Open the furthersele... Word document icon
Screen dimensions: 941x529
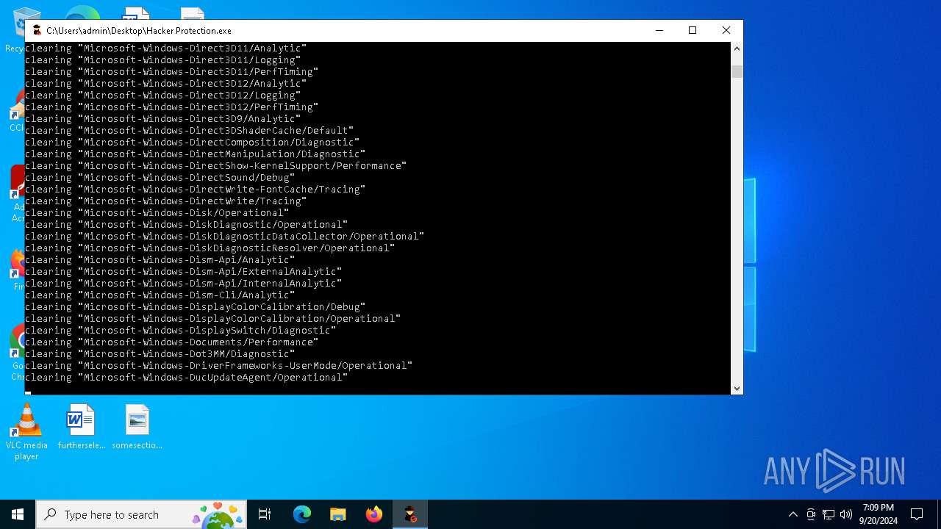81,426
